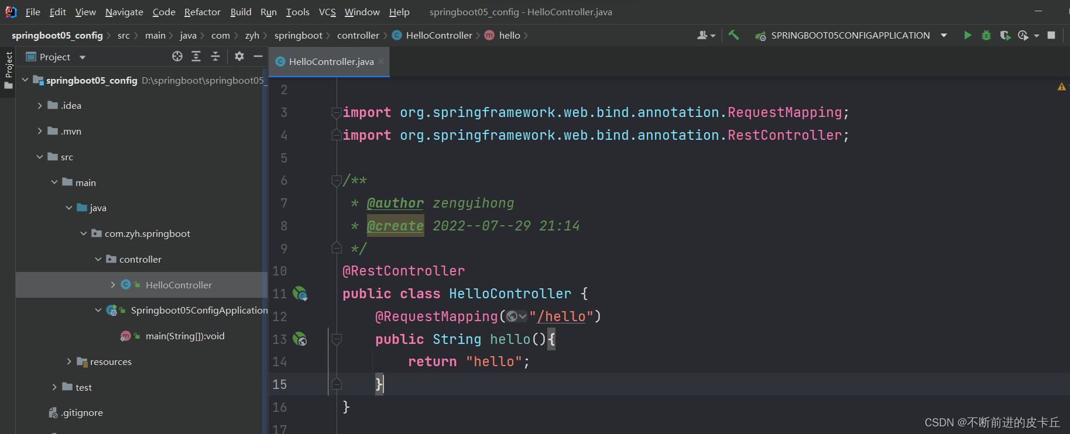Image resolution: width=1070 pixels, height=434 pixels.
Task: Click HelloController breadcrumb item
Action: click(433, 36)
